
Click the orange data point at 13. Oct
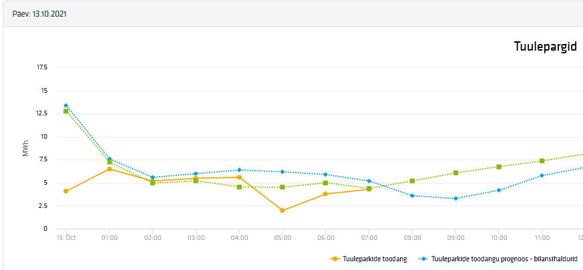pyautogui.click(x=66, y=191)
